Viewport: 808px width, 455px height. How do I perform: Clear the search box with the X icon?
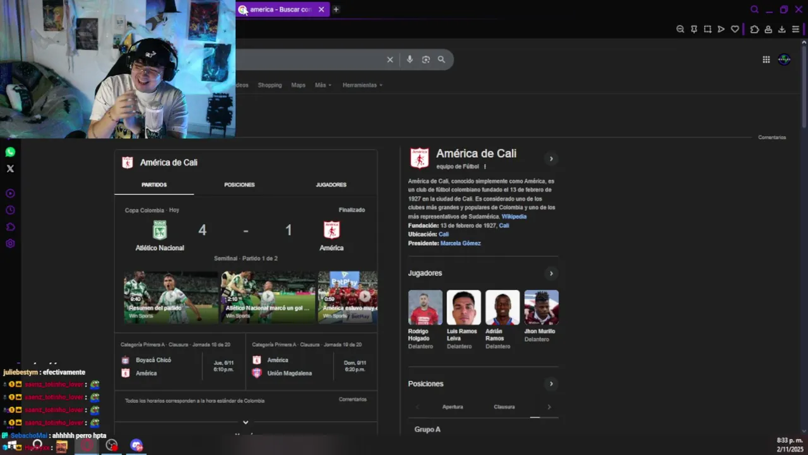click(x=390, y=59)
